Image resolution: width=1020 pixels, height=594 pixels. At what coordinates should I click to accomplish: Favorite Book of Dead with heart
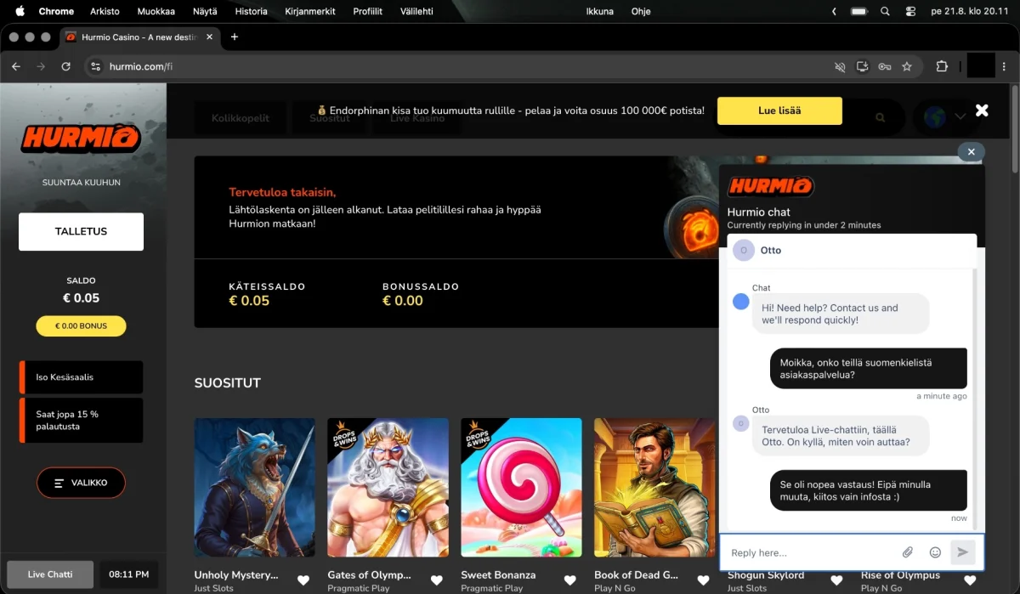click(x=704, y=580)
